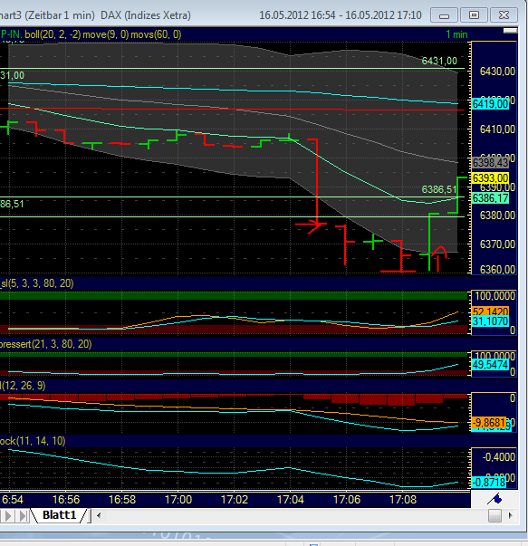Click the scroll-left arrow of horizontal scrollbar

point(99,515)
